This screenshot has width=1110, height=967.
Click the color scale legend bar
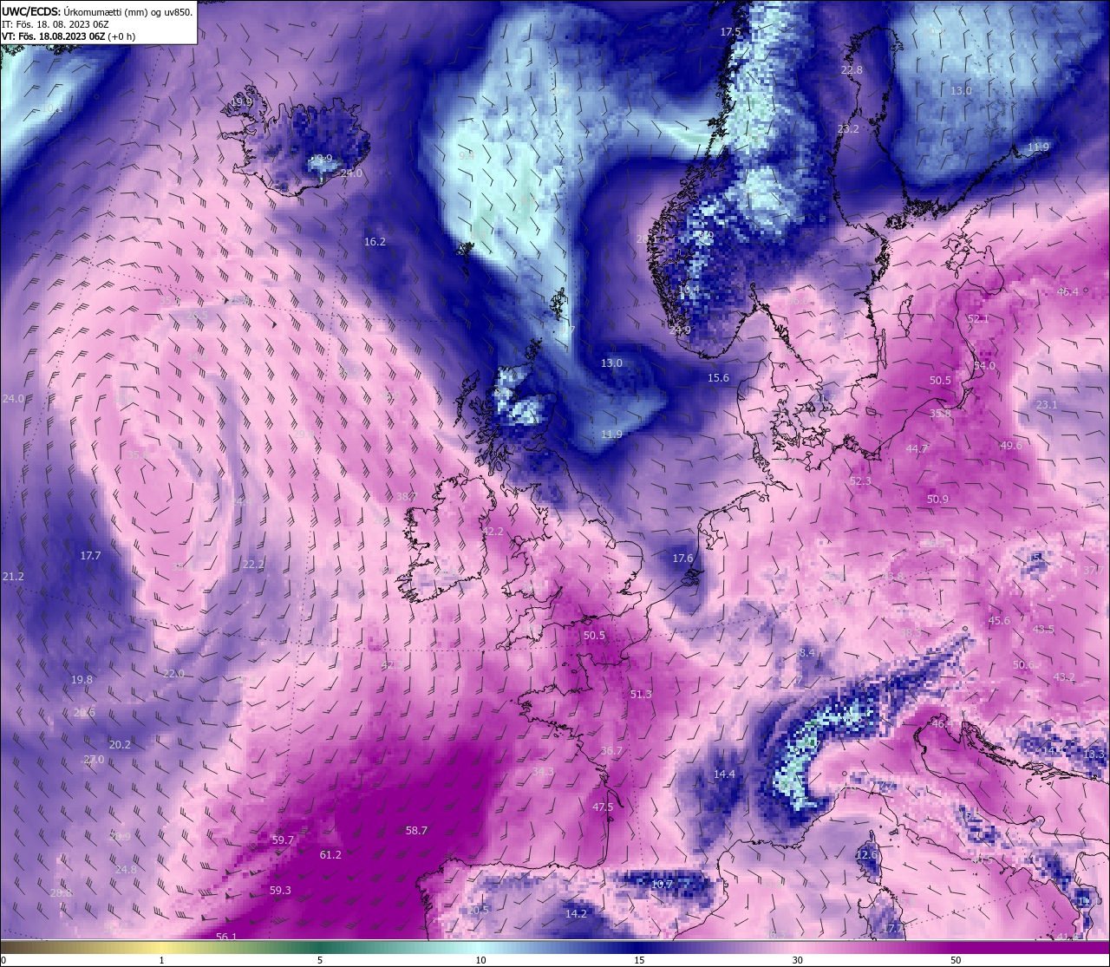point(555,948)
